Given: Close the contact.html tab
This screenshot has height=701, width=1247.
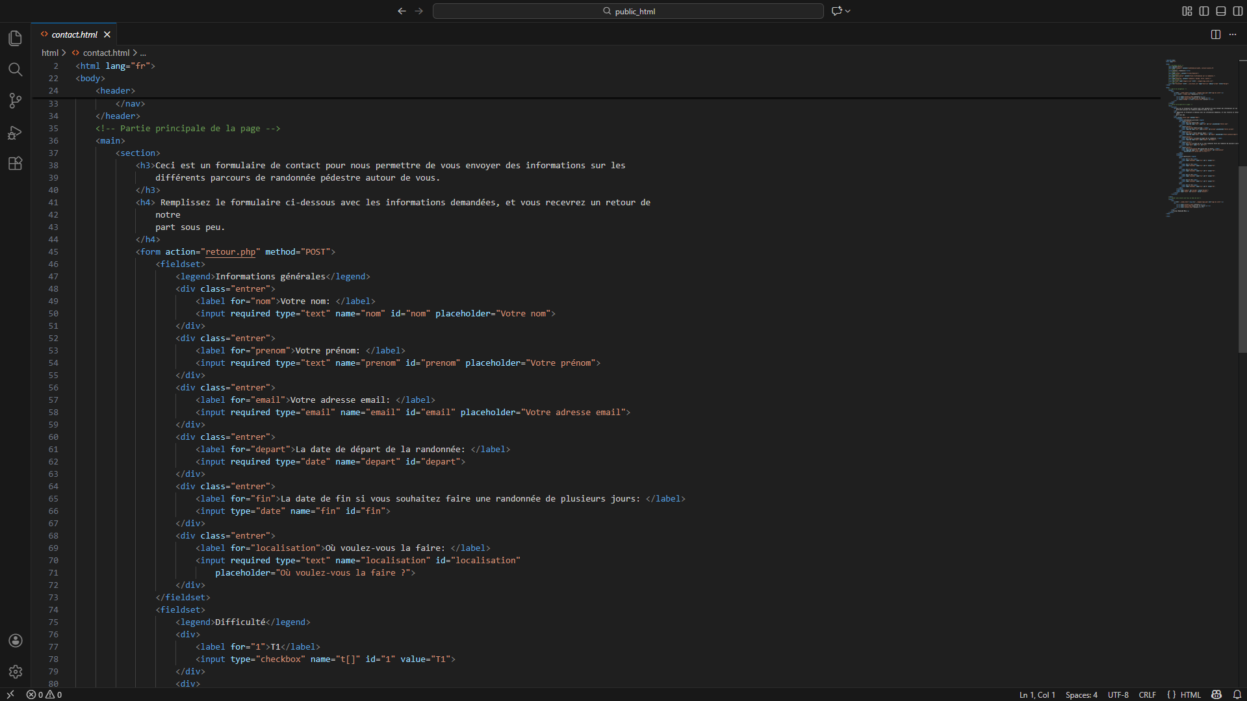Looking at the screenshot, I should click(107, 34).
